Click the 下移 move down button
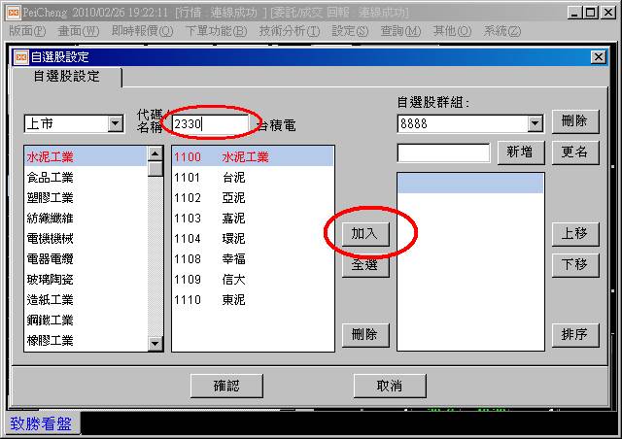The height and width of the screenshot is (439, 622). [574, 264]
